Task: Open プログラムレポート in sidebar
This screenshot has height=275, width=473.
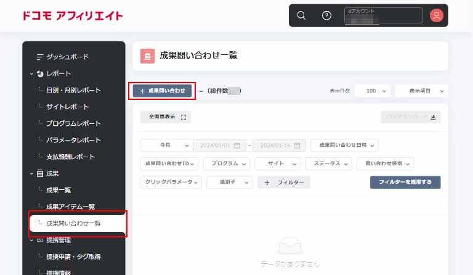Action: click(x=73, y=123)
